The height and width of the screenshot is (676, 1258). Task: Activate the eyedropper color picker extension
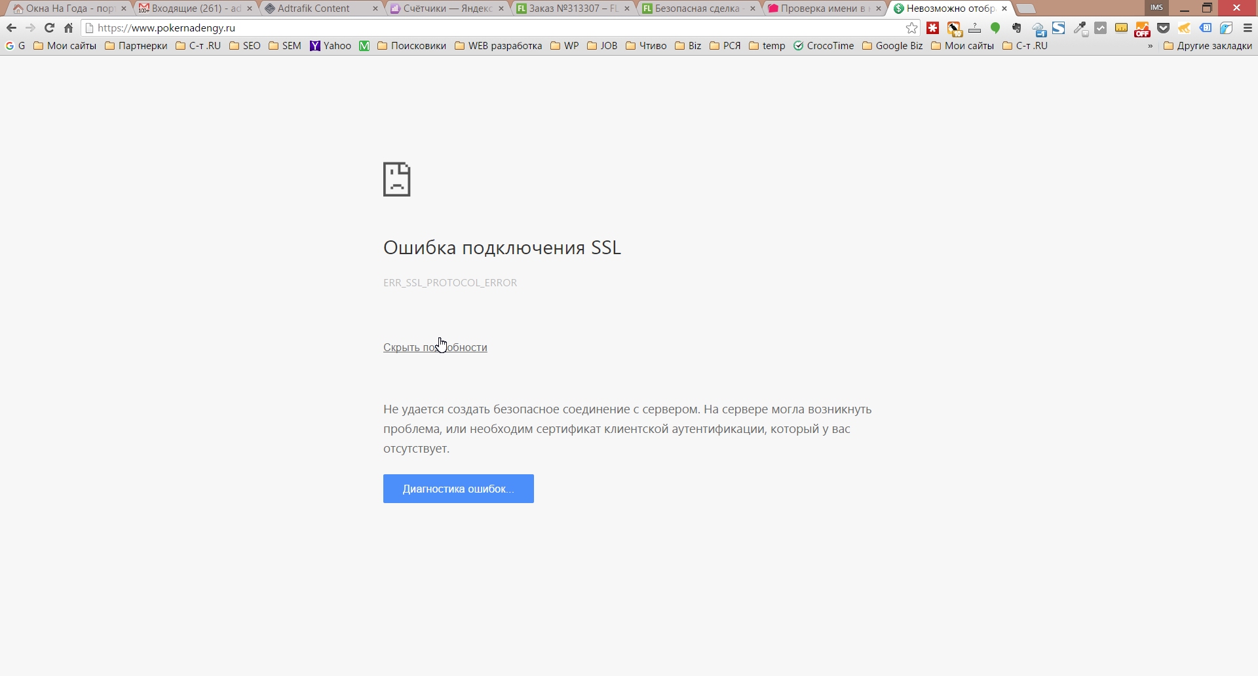click(x=1080, y=29)
